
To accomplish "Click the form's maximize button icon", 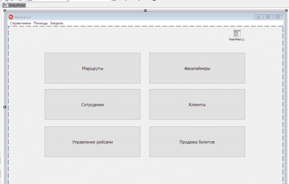I will coord(268,17).
